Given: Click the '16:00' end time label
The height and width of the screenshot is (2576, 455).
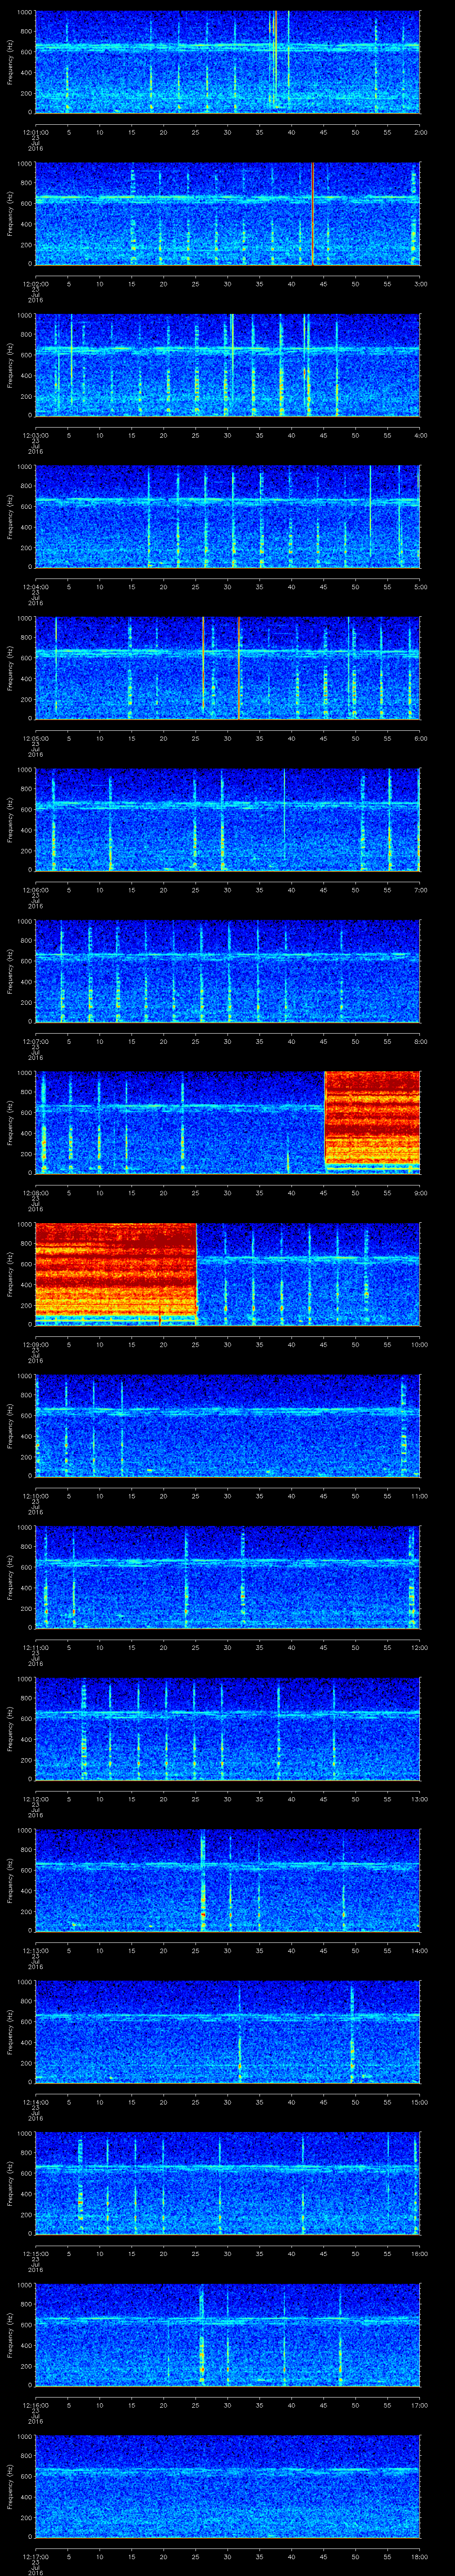Looking at the screenshot, I should pos(420,2255).
